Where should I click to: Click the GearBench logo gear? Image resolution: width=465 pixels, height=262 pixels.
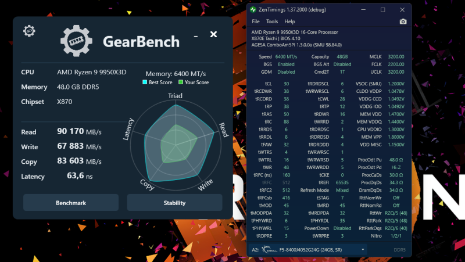76,41
